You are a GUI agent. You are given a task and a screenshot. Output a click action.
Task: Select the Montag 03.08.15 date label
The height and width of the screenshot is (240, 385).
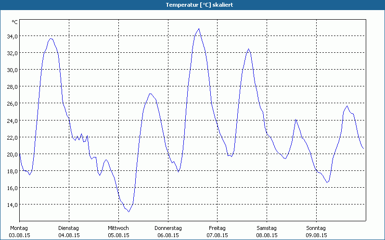19,232
